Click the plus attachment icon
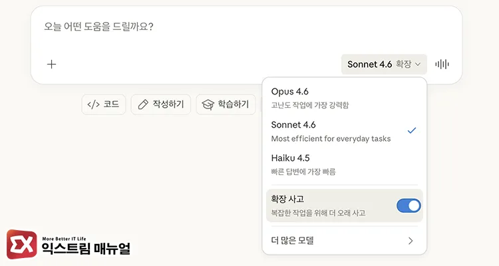 coord(51,65)
